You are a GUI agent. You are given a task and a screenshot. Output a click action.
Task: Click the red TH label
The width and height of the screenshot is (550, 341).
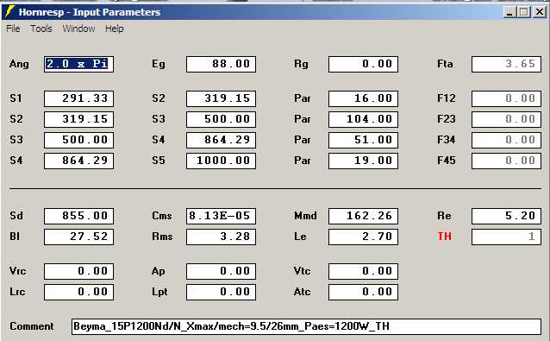point(444,237)
